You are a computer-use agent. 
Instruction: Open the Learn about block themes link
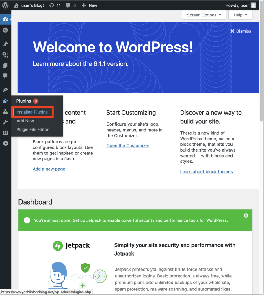(x=206, y=172)
